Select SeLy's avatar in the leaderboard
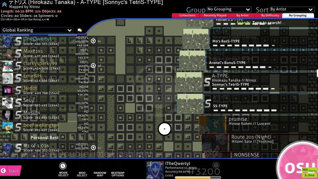This screenshot has width=318, height=179. 8,103
